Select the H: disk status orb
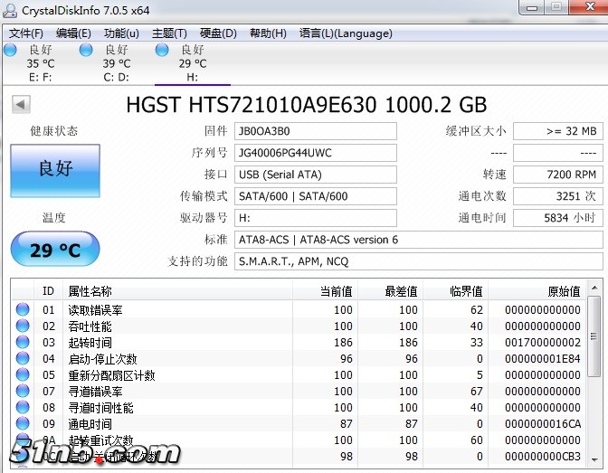 (x=162, y=50)
